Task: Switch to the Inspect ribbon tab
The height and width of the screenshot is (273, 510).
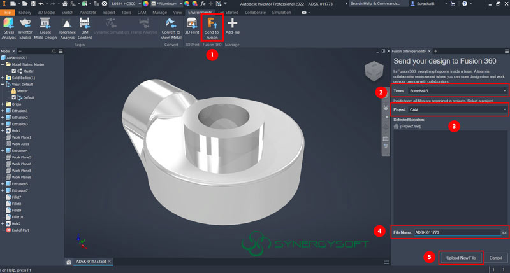Action: 108,12
